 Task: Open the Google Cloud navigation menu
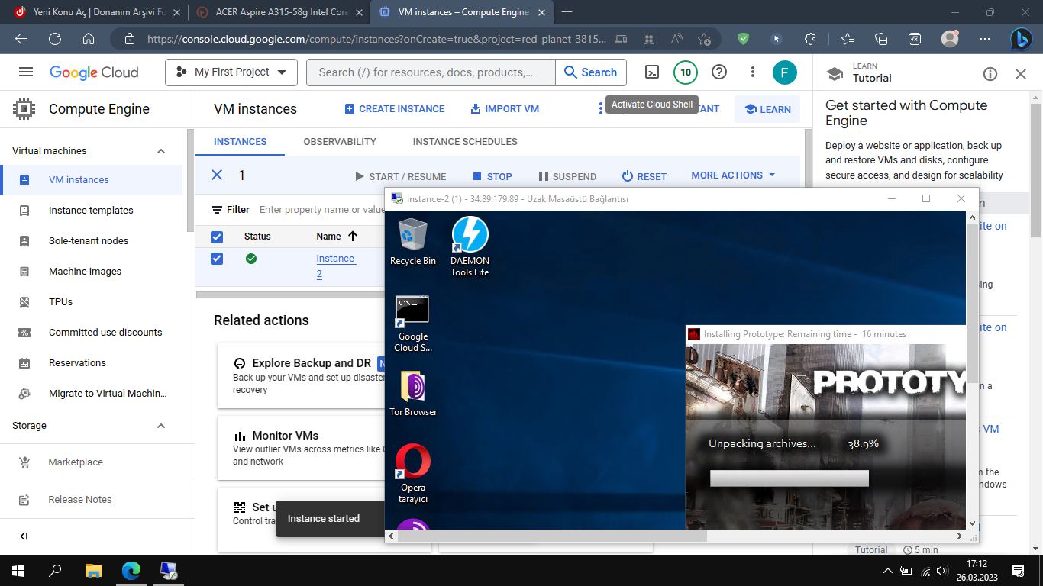pyautogui.click(x=26, y=72)
